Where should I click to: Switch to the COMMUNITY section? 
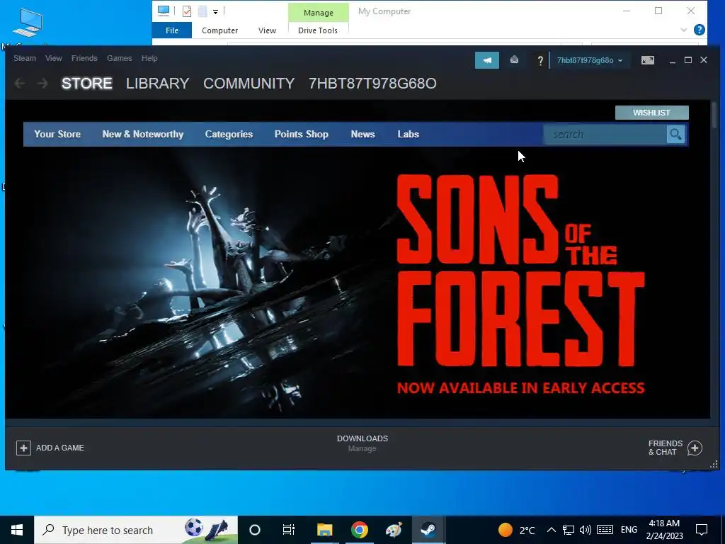tap(249, 84)
